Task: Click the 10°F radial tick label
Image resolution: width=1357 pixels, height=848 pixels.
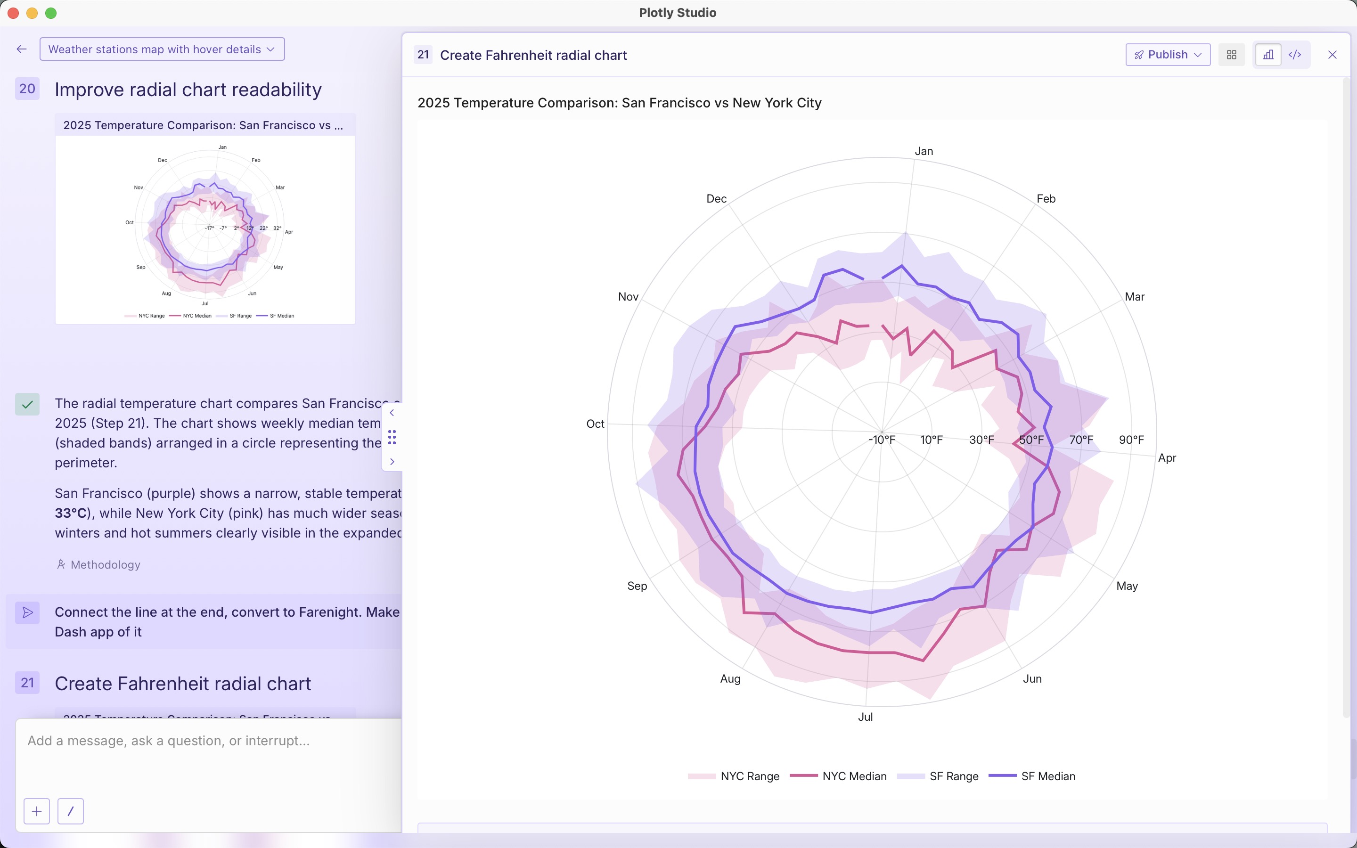Action: pyautogui.click(x=932, y=440)
